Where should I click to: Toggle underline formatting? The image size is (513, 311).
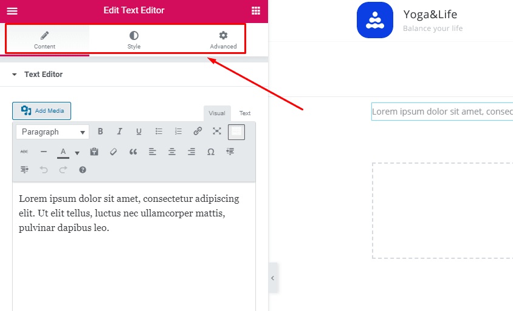point(139,132)
